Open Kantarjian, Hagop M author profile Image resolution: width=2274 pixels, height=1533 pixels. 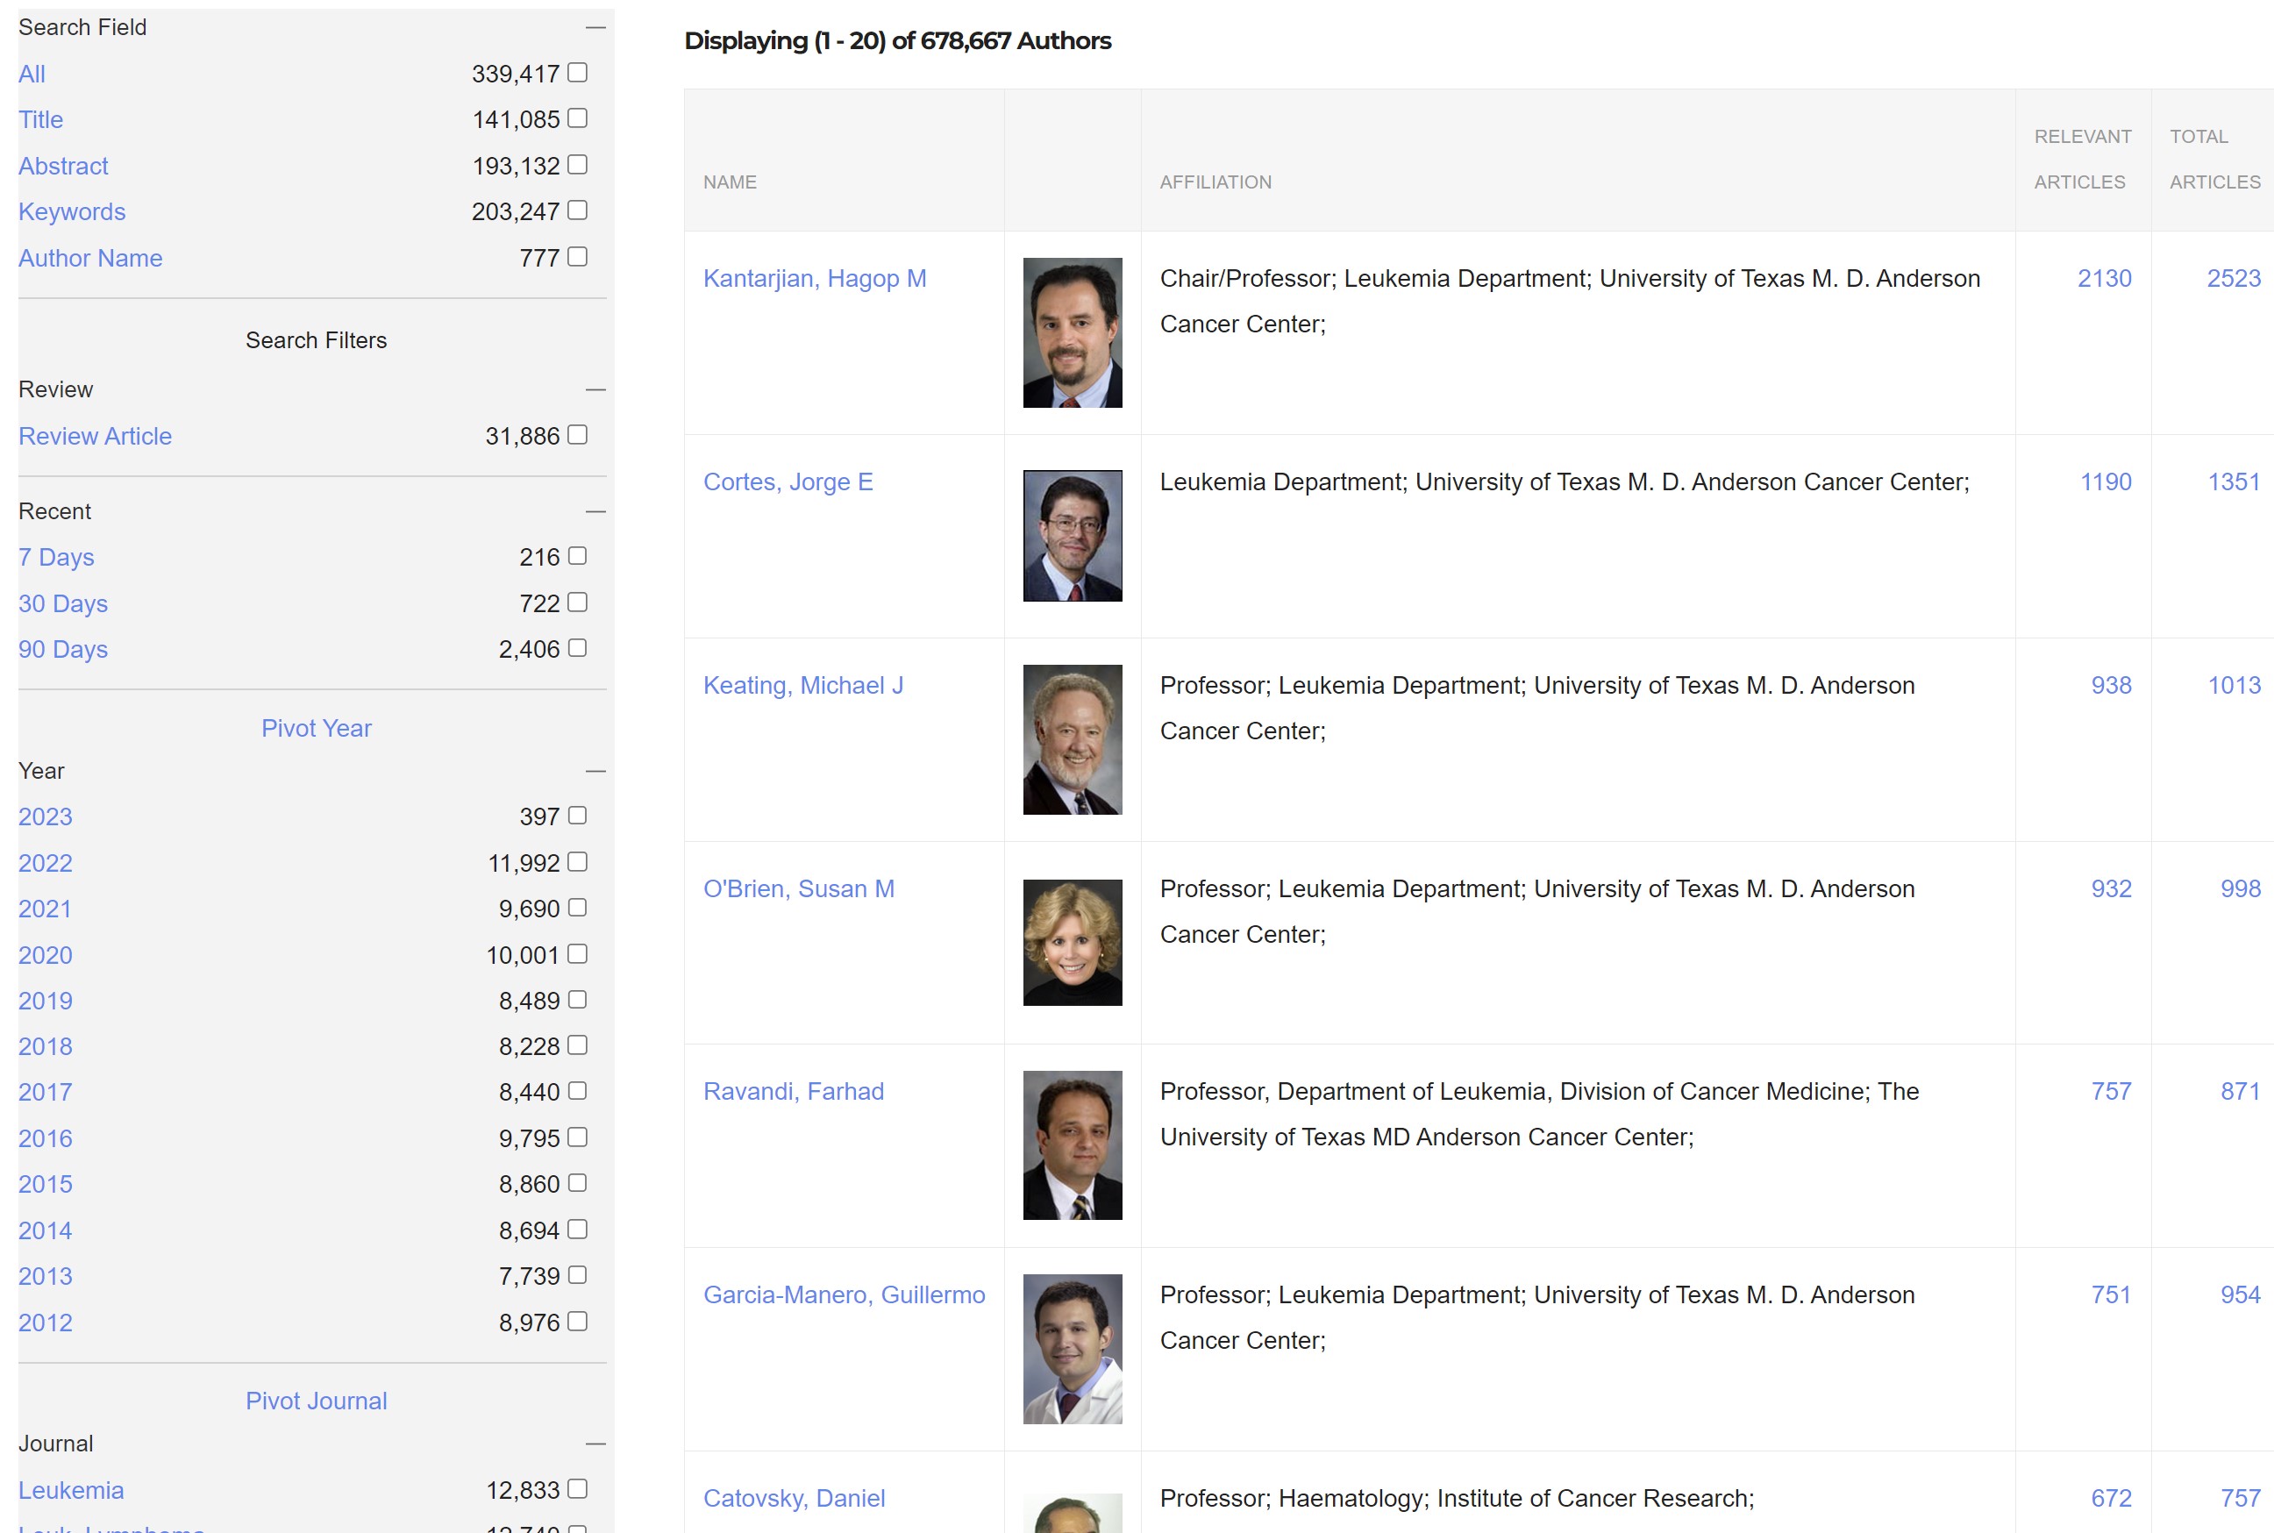pyautogui.click(x=815, y=279)
